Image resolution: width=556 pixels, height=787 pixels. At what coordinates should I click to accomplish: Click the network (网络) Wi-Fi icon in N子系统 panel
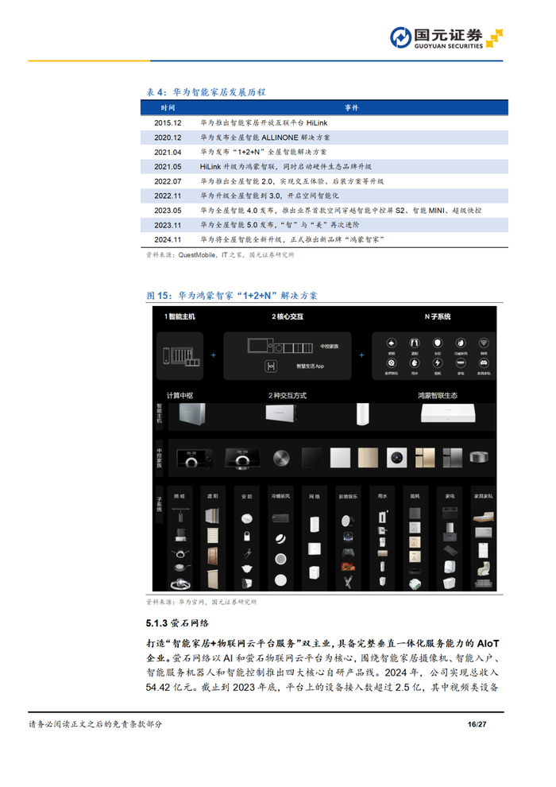484,343
